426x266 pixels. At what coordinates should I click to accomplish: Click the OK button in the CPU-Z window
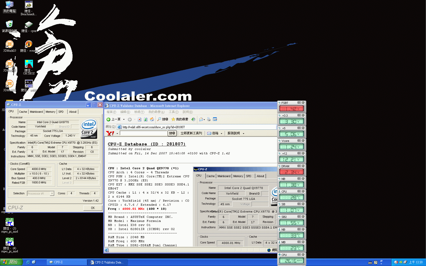[x=93, y=208]
